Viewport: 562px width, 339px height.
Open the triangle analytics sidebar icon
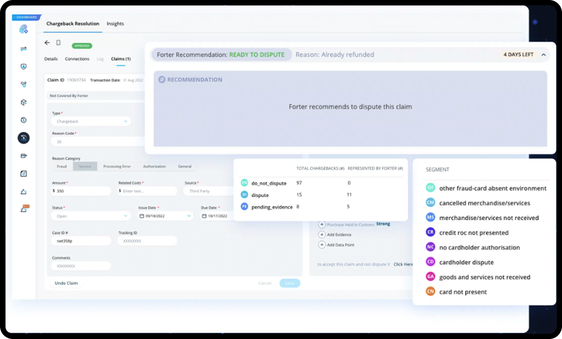24,191
